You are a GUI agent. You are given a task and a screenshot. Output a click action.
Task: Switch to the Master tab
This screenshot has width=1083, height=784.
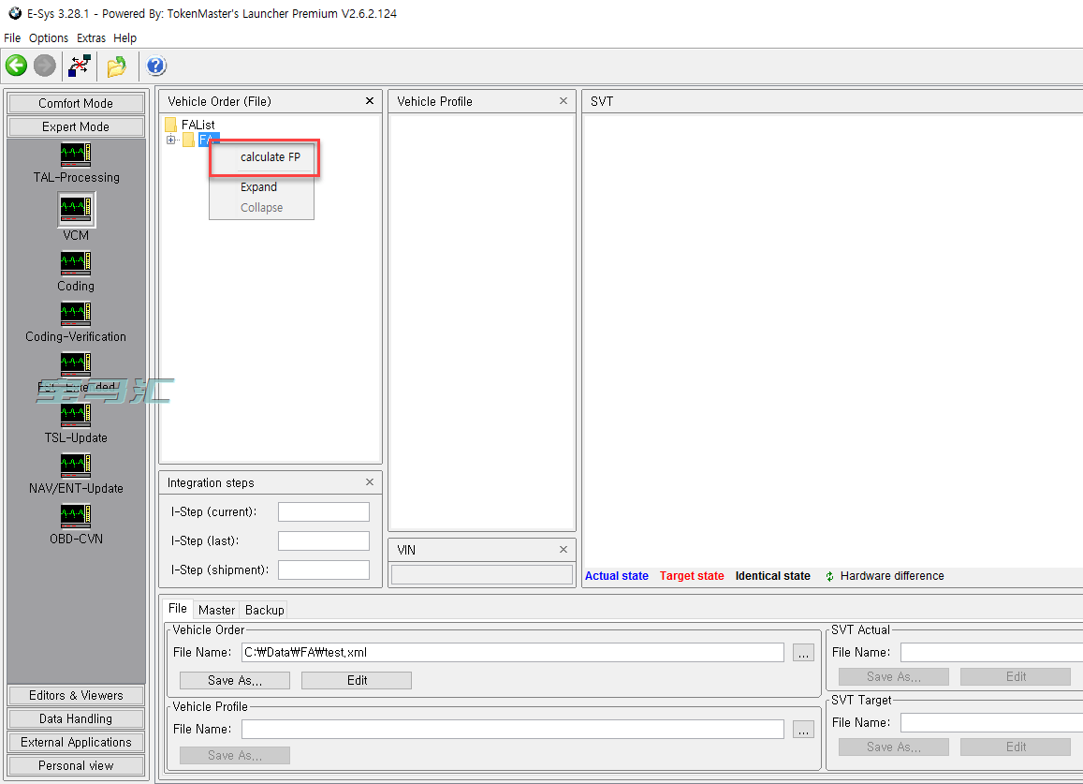216,610
